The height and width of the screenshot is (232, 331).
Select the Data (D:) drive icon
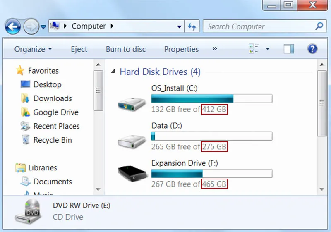coord(132,141)
